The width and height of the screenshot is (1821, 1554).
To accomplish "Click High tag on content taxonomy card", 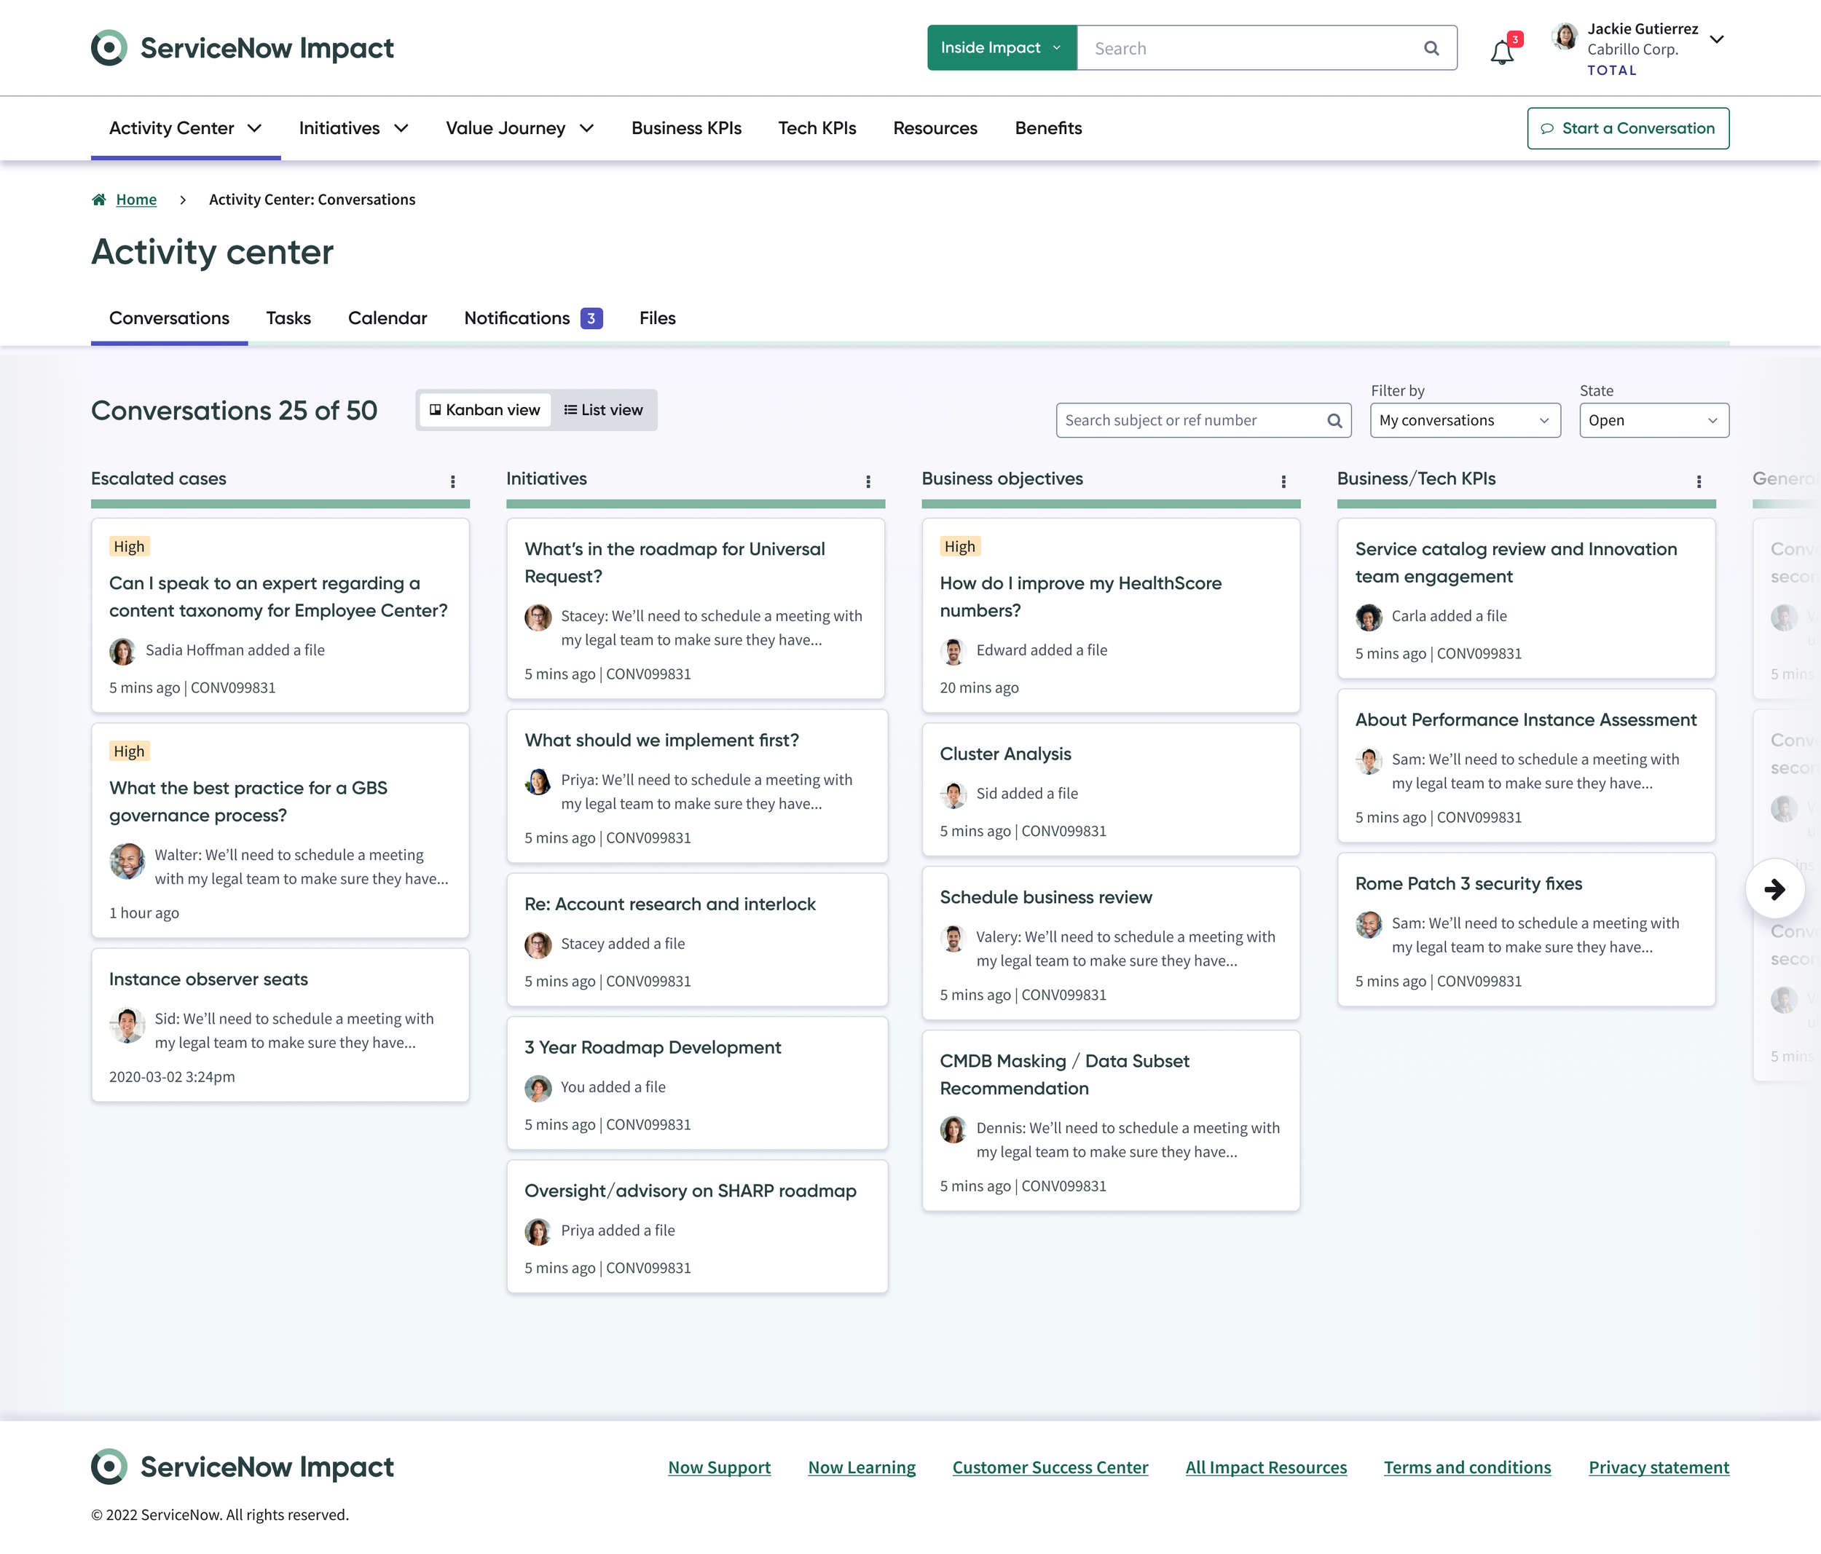I will coord(129,548).
